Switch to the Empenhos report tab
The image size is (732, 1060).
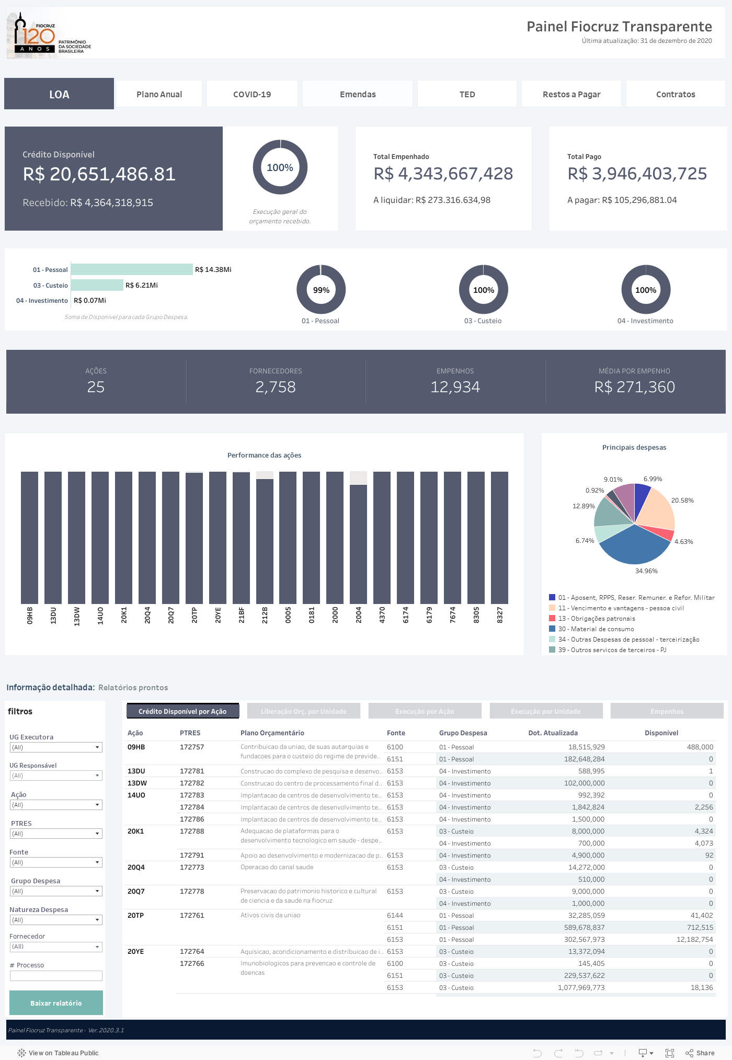coord(667,711)
